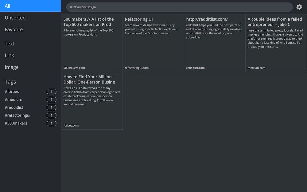Open the Favorite category
The height and width of the screenshot is (192, 307).
click(x=14, y=29)
